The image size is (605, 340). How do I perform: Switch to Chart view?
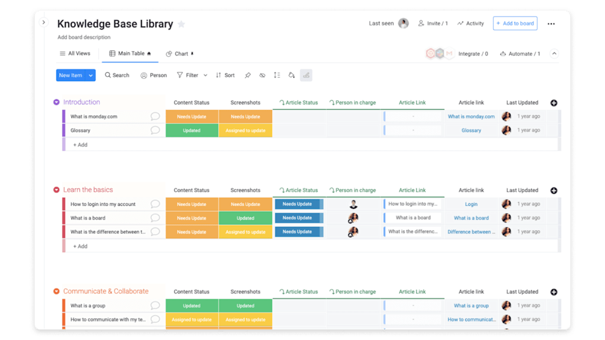180,54
